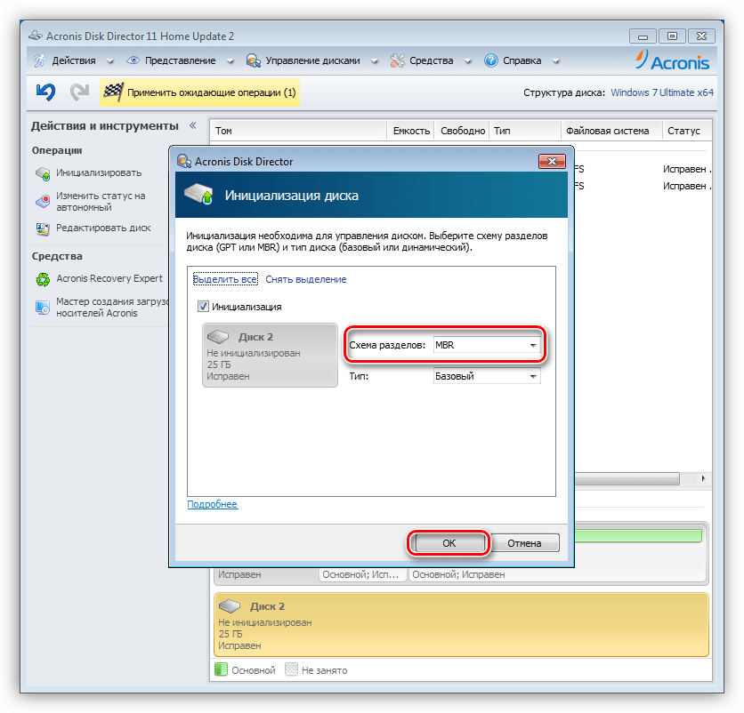
Task: Expand the Help menu arrow
Action: [x=556, y=61]
